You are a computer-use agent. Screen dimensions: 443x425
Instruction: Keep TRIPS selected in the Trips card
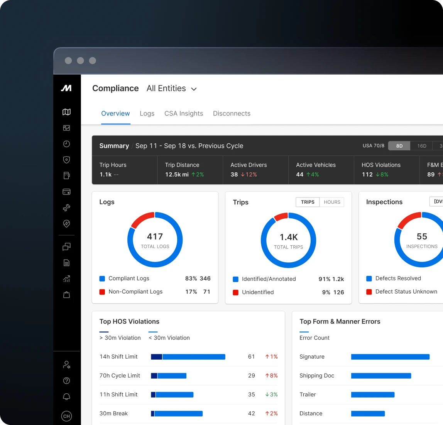(x=307, y=202)
